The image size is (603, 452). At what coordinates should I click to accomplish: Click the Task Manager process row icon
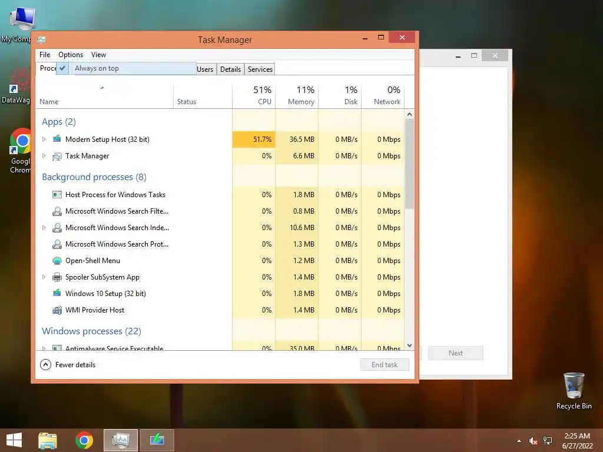(x=57, y=156)
